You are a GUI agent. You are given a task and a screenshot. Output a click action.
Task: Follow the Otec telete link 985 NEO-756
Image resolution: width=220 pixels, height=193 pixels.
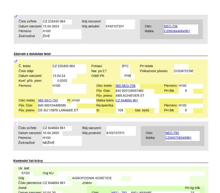click(126, 86)
